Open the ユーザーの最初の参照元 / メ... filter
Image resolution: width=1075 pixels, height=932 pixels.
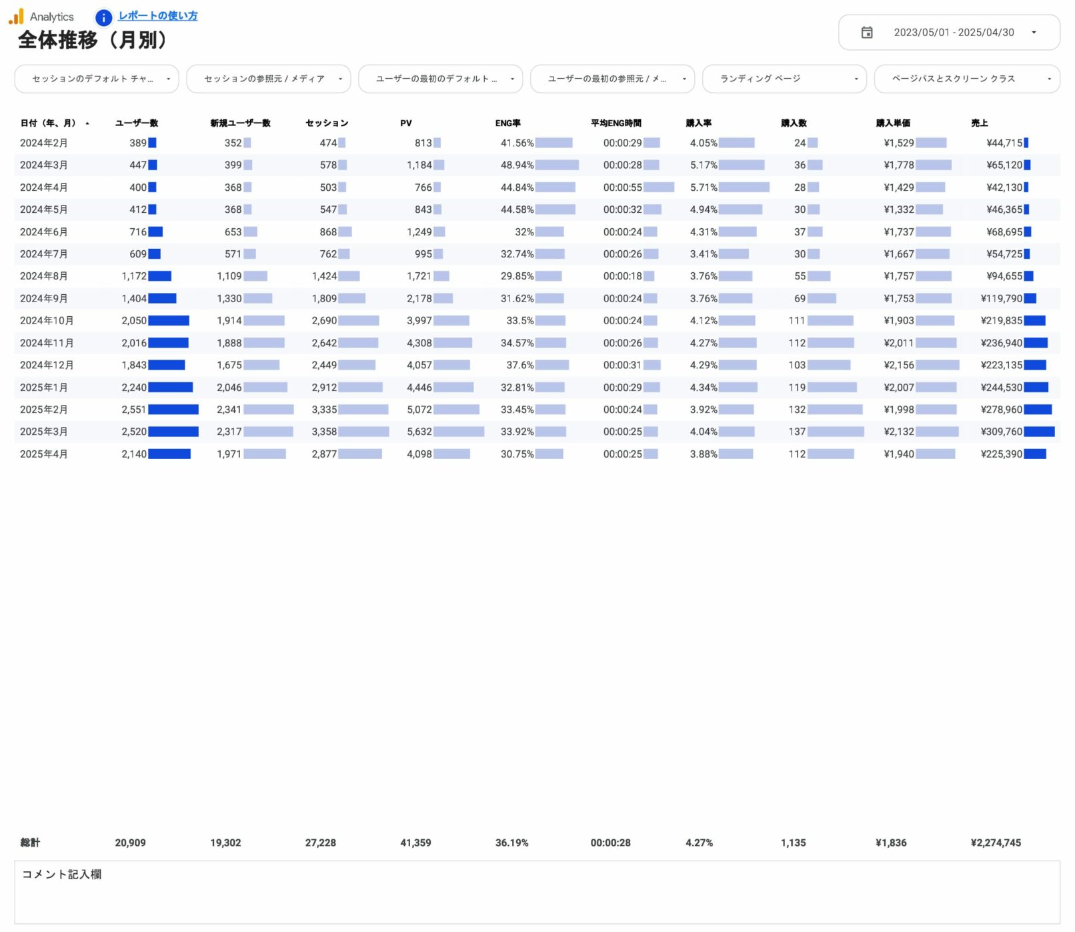coord(612,79)
